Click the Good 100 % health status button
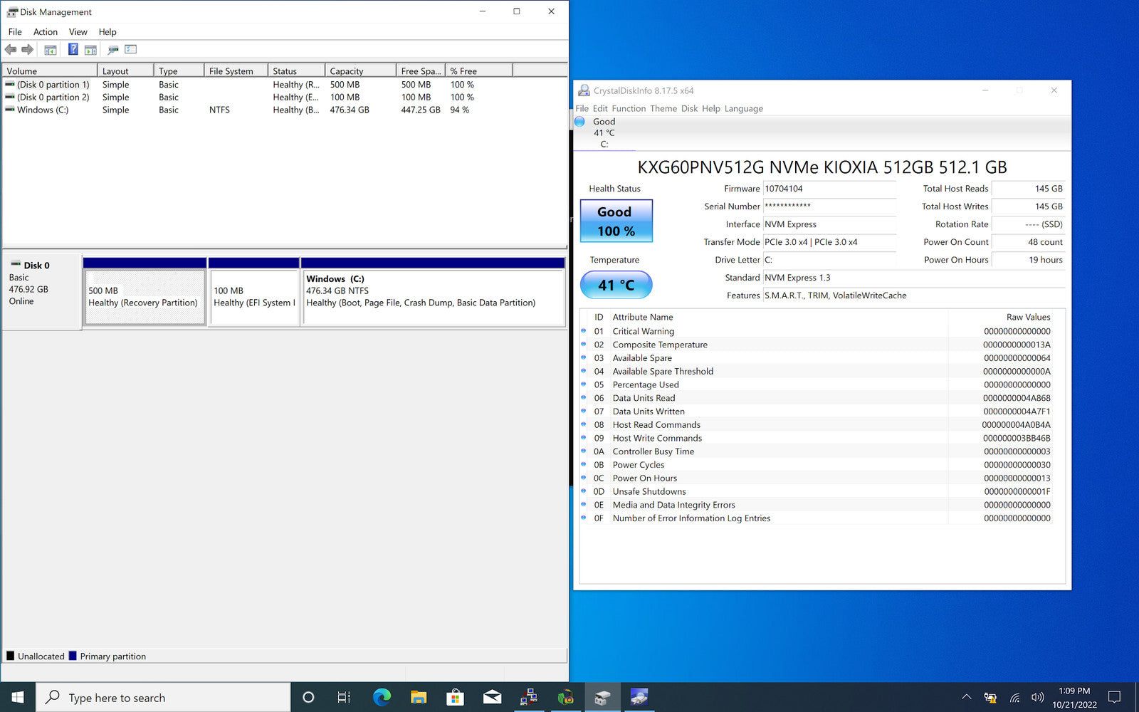This screenshot has height=712, width=1139. (x=616, y=221)
